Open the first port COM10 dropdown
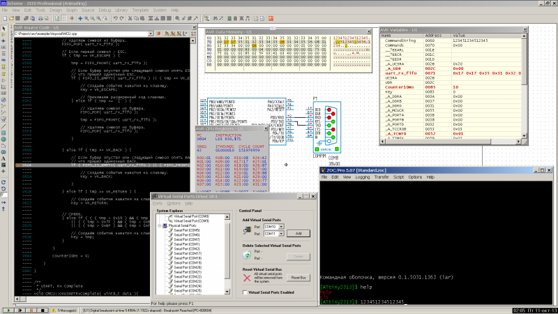 pyautogui.click(x=280, y=227)
